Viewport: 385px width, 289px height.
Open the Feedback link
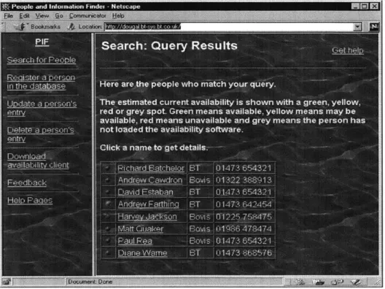pyautogui.click(x=27, y=182)
